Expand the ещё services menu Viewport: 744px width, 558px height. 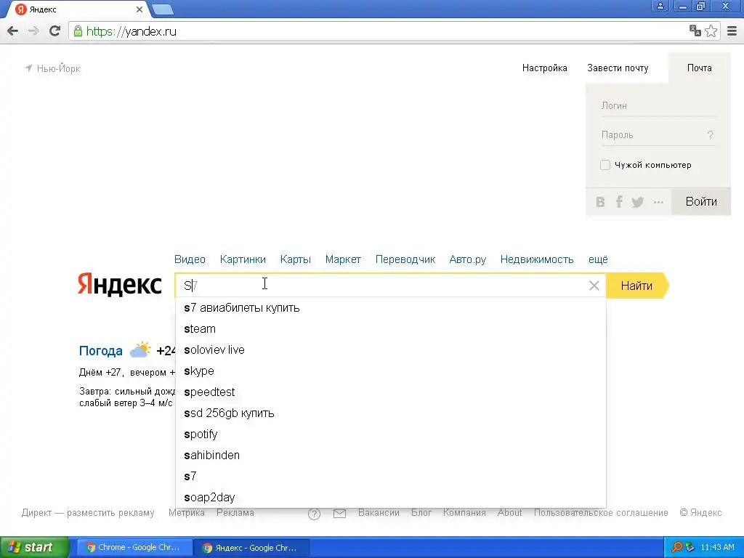point(598,259)
